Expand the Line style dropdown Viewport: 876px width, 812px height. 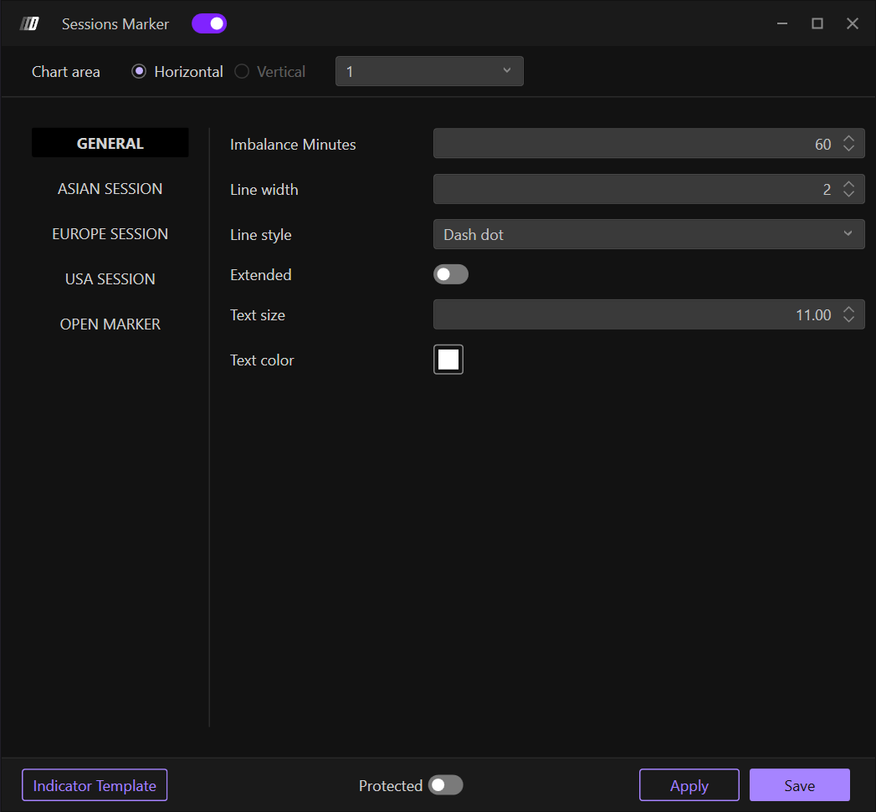(x=648, y=235)
